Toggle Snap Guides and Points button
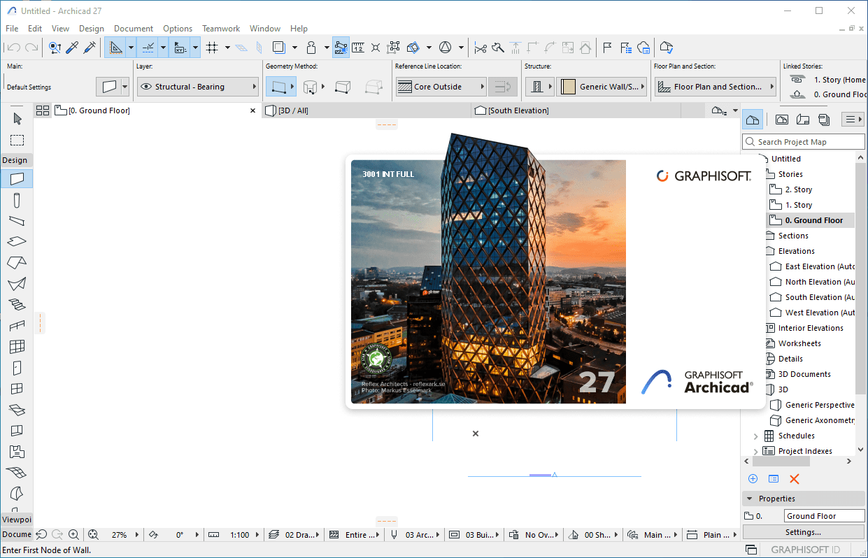The height and width of the screenshot is (558, 868). (149, 48)
